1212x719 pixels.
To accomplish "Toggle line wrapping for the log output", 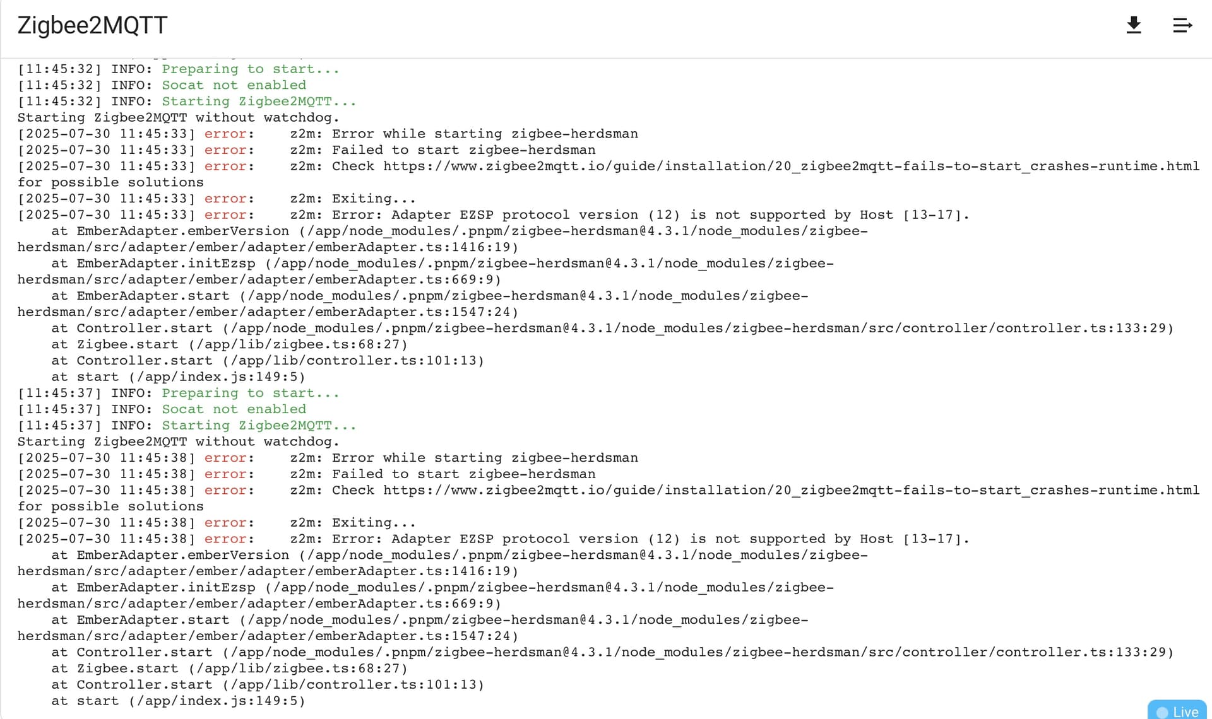I will click(1182, 25).
